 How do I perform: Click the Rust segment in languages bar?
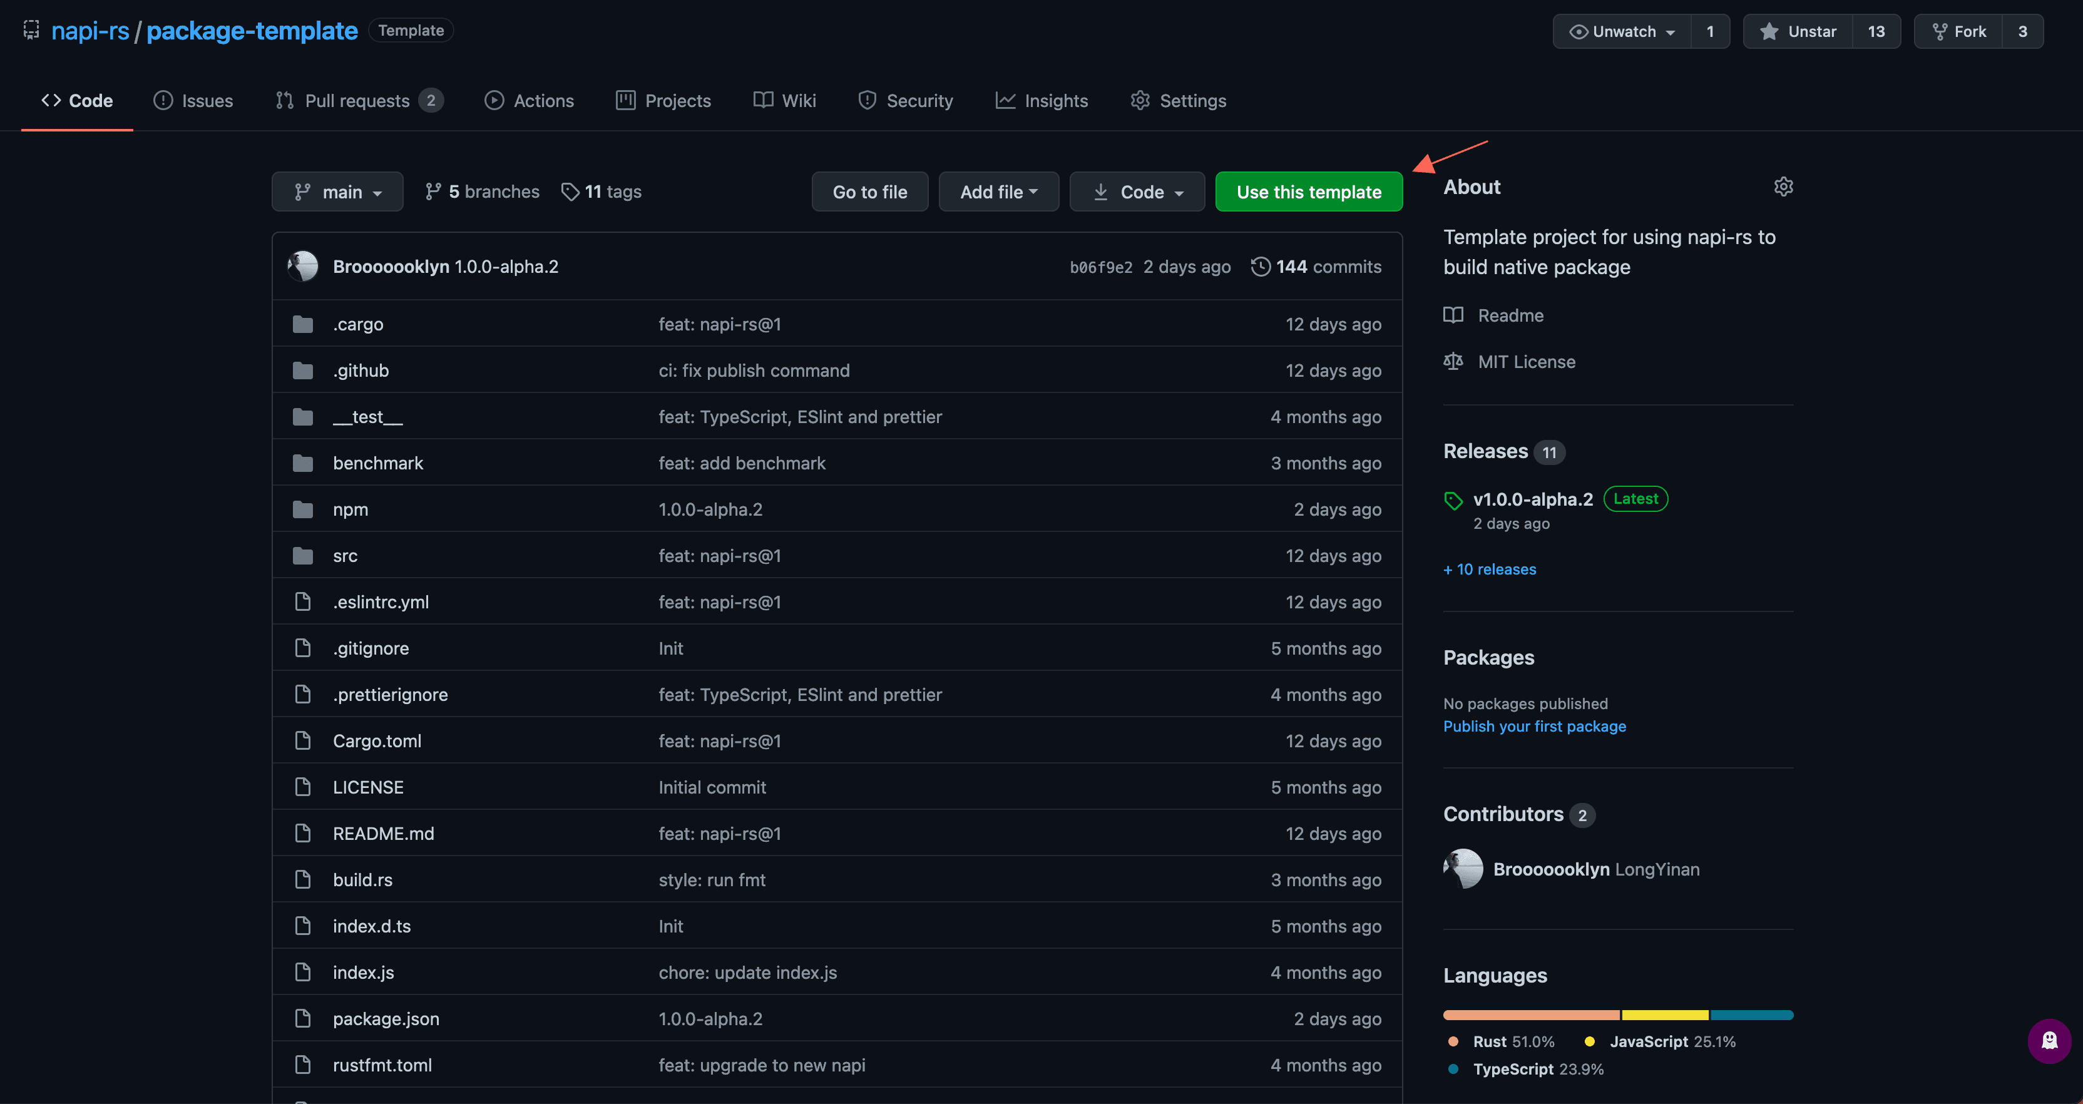click(x=1531, y=1015)
